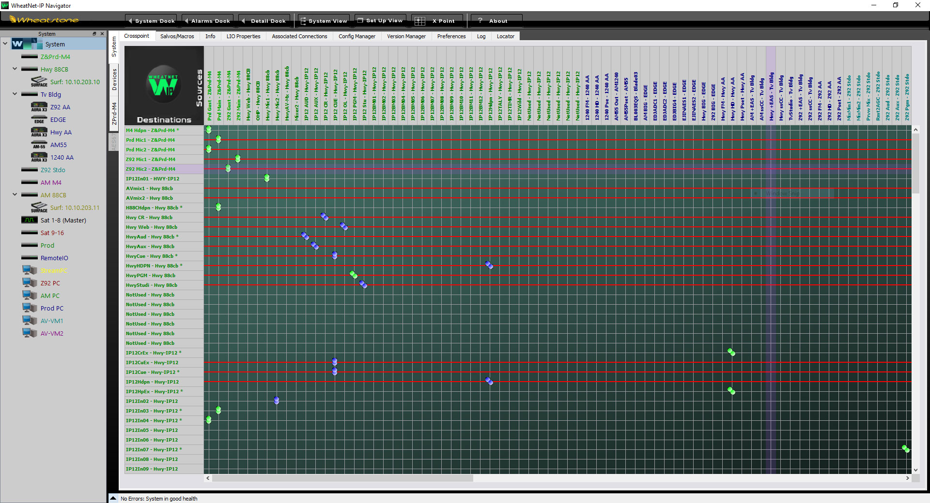Click the WheatNet System logo icon
Viewport: 930px width, 503px height.
(27, 44)
